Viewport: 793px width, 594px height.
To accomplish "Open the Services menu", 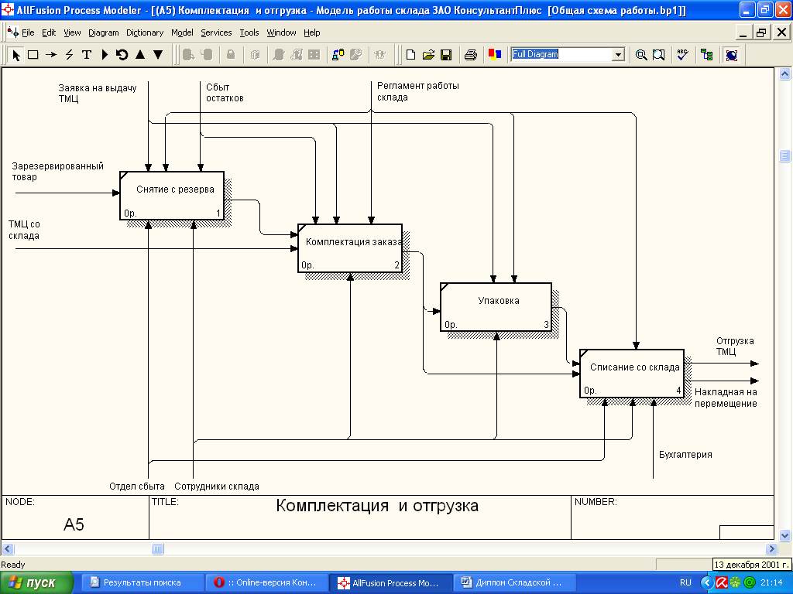I will pyautogui.click(x=216, y=32).
